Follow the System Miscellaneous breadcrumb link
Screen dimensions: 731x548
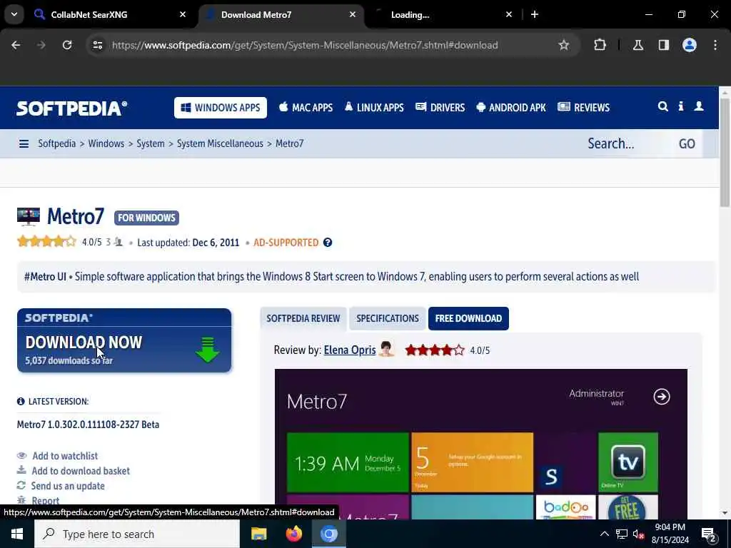click(x=220, y=143)
